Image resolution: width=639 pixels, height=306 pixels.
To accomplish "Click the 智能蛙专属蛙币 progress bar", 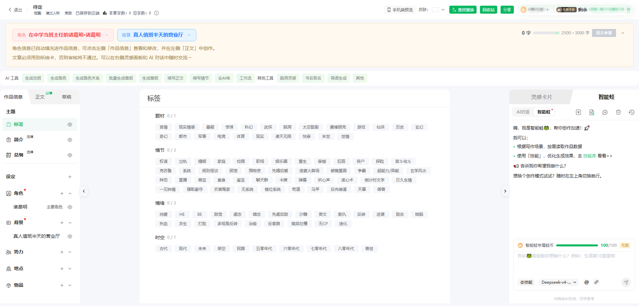I will (x=577, y=245).
